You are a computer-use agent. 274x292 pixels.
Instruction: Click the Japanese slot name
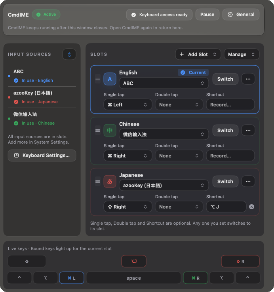131,175
